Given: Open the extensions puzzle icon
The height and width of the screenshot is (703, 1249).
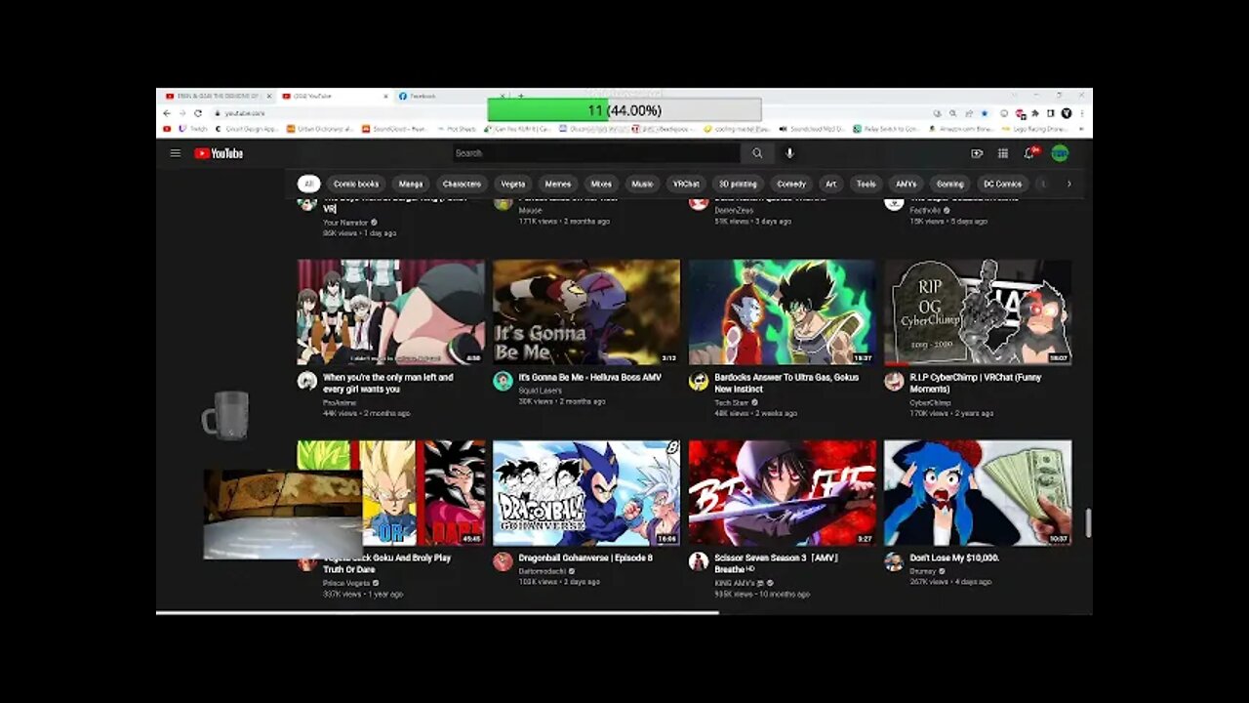Looking at the screenshot, I should click(x=1035, y=113).
